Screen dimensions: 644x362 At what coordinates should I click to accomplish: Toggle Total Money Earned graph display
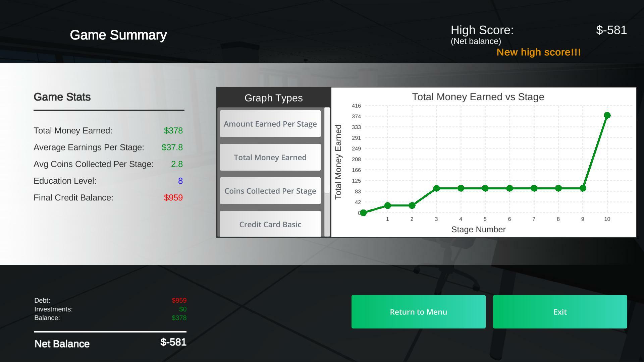pos(271,157)
